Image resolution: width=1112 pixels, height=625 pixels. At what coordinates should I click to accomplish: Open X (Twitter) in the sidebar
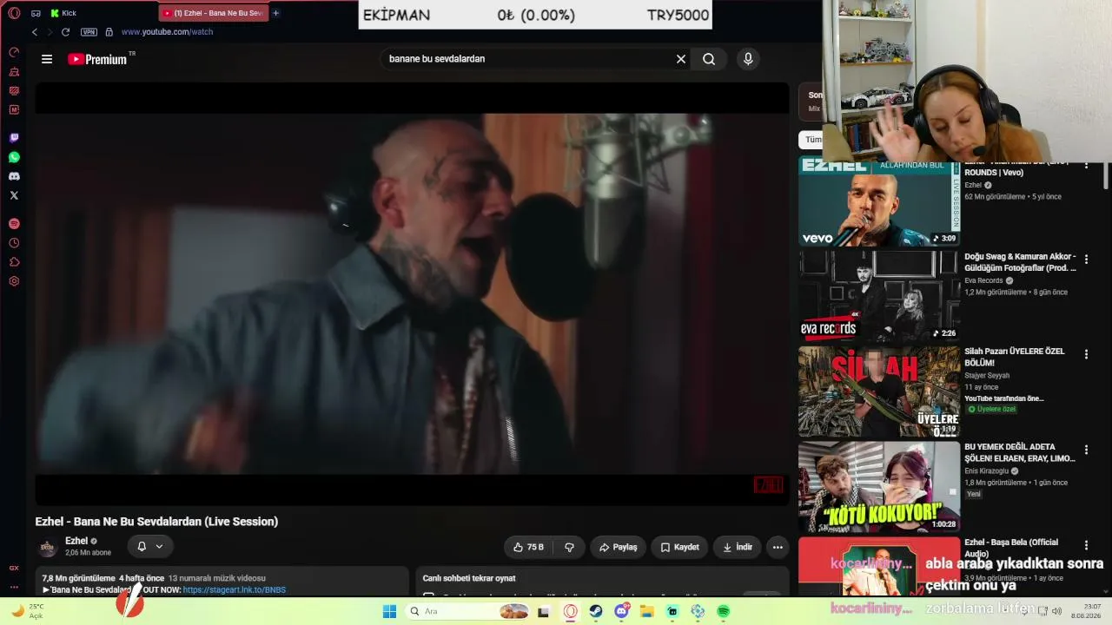pos(14,195)
